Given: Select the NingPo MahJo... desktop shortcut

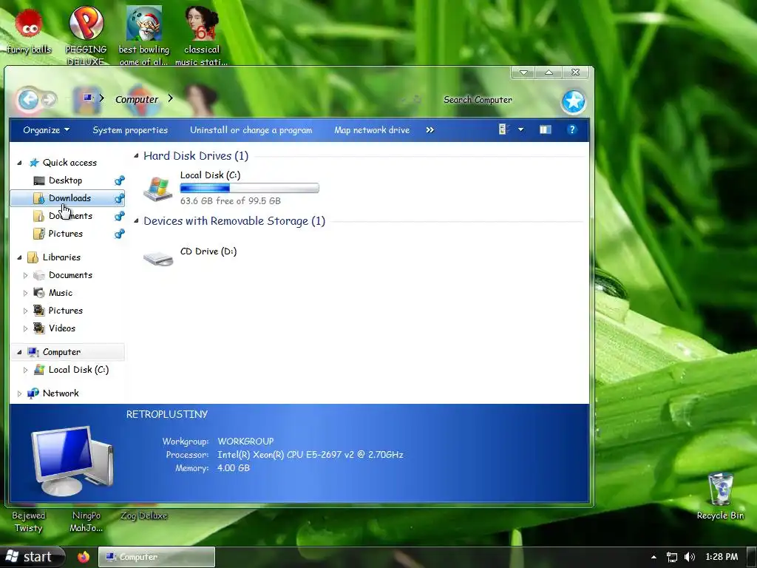Looking at the screenshot, I should pyautogui.click(x=86, y=521).
